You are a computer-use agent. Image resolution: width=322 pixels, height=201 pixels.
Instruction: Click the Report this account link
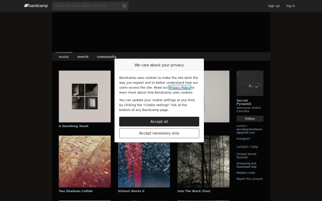250,179
